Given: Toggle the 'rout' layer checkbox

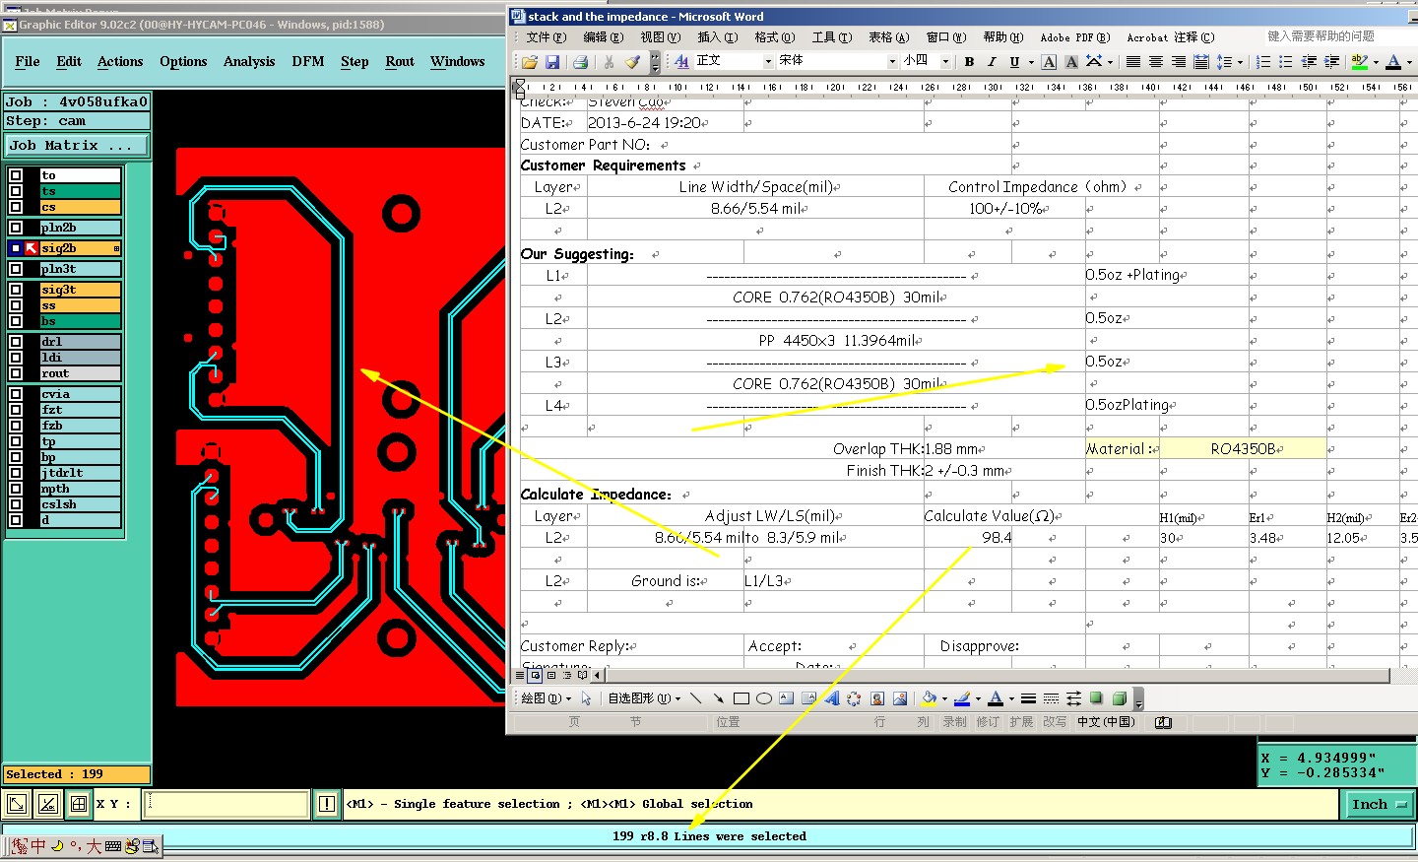Looking at the screenshot, I should tap(16, 373).
